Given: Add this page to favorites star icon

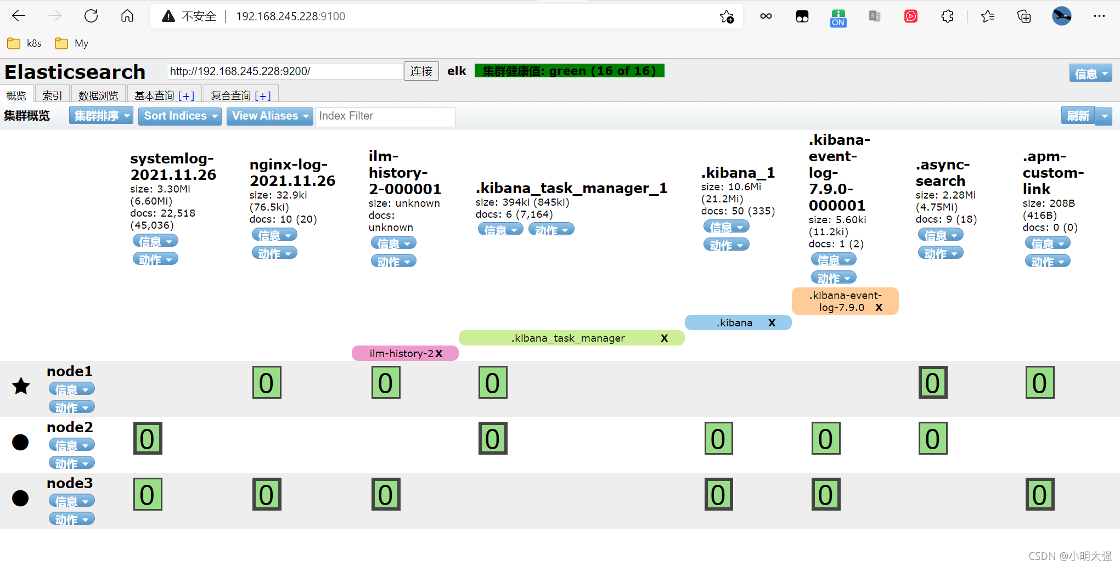Looking at the screenshot, I should tap(727, 16).
